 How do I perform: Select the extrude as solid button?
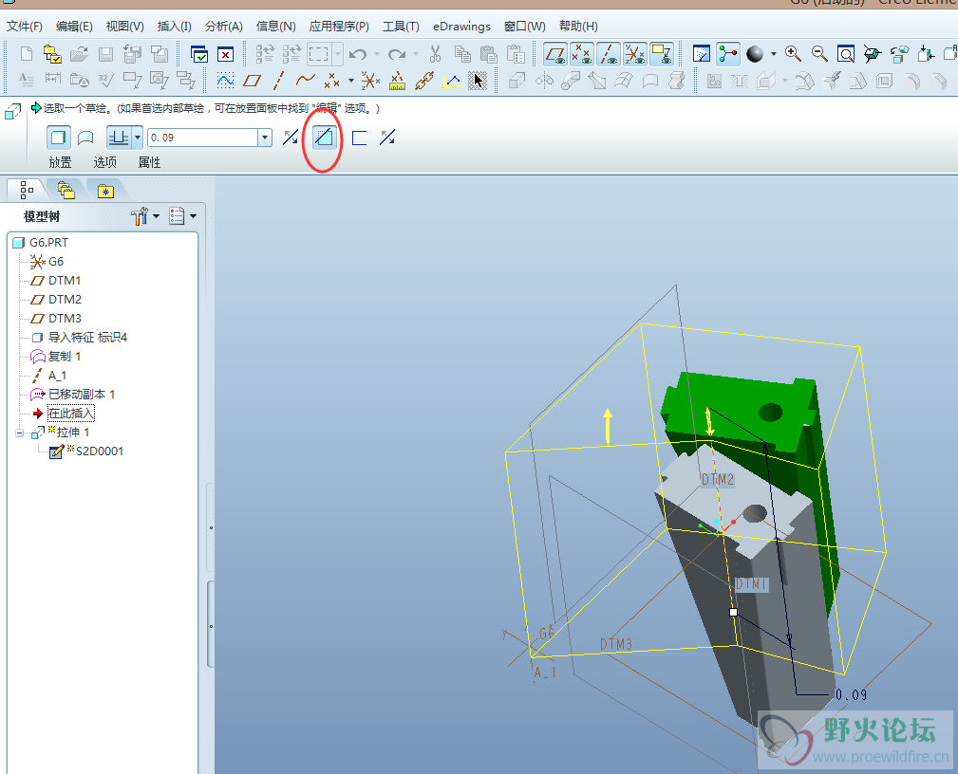(x=58, y=138)
